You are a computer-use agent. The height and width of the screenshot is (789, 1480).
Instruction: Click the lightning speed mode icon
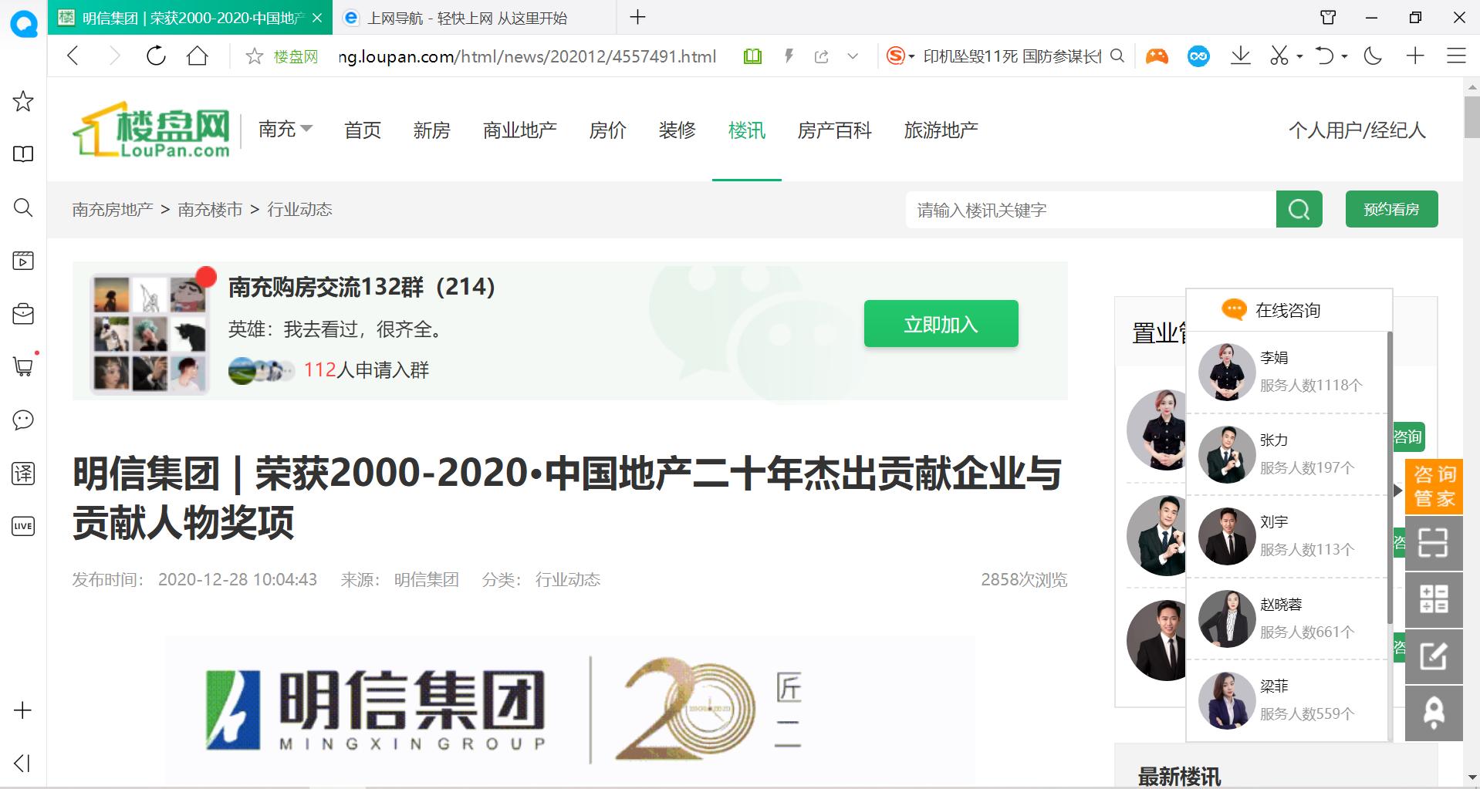pos(789,56)
